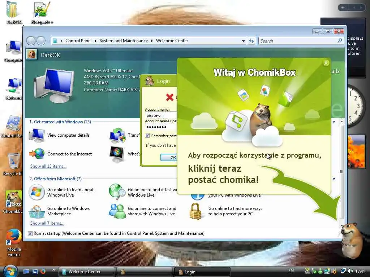Image resolution: width=370 pixels, height=277 pixels.
Task: Click the Welcome Center vertical scrollbar thumb
Action: [x=341, y=172]
